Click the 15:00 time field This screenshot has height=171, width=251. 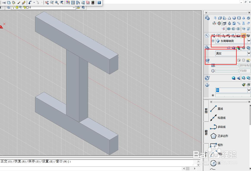(x=245, y=71)
